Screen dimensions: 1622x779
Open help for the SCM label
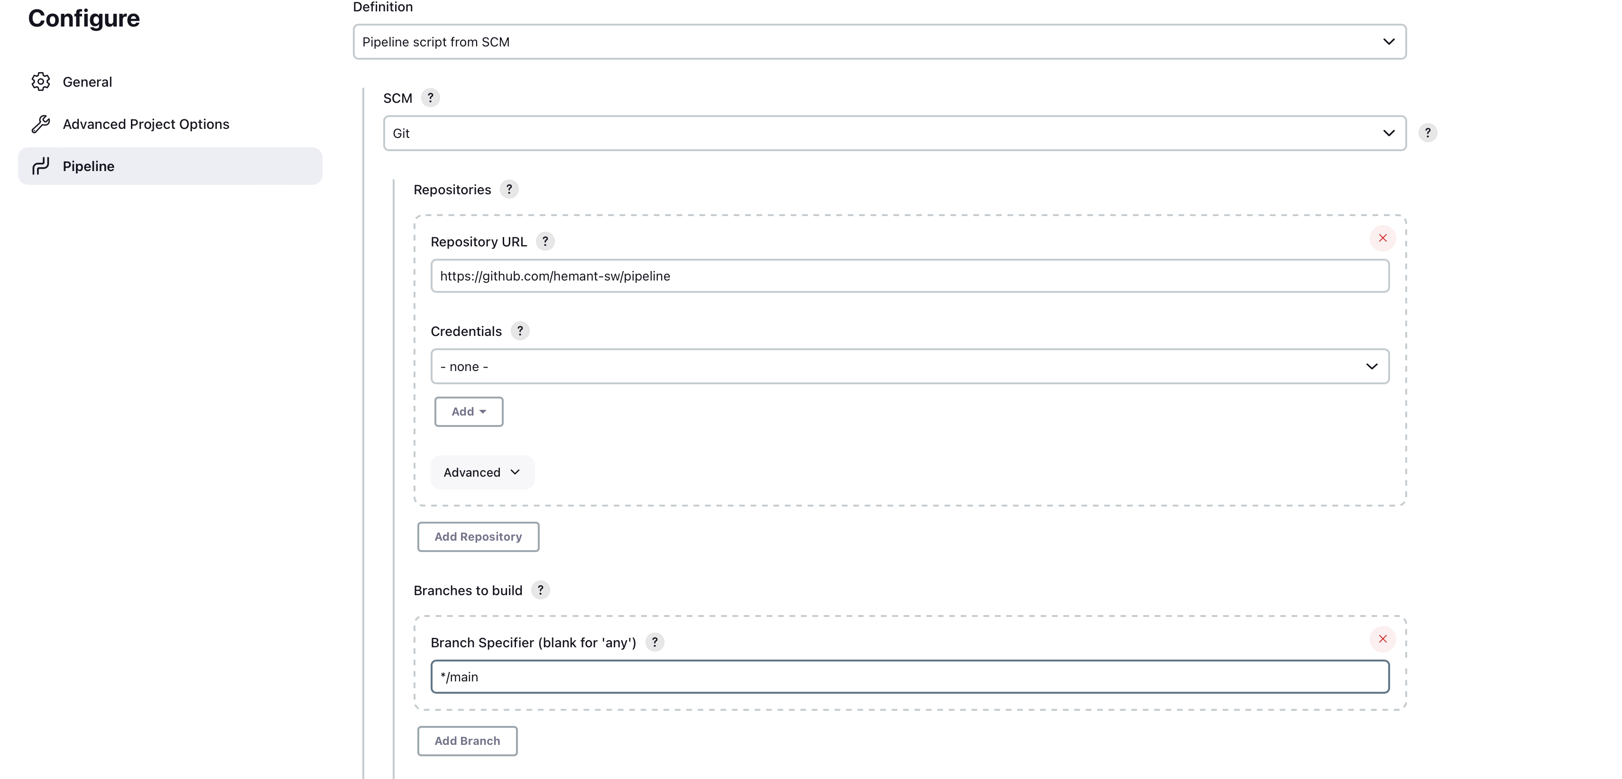430,98
